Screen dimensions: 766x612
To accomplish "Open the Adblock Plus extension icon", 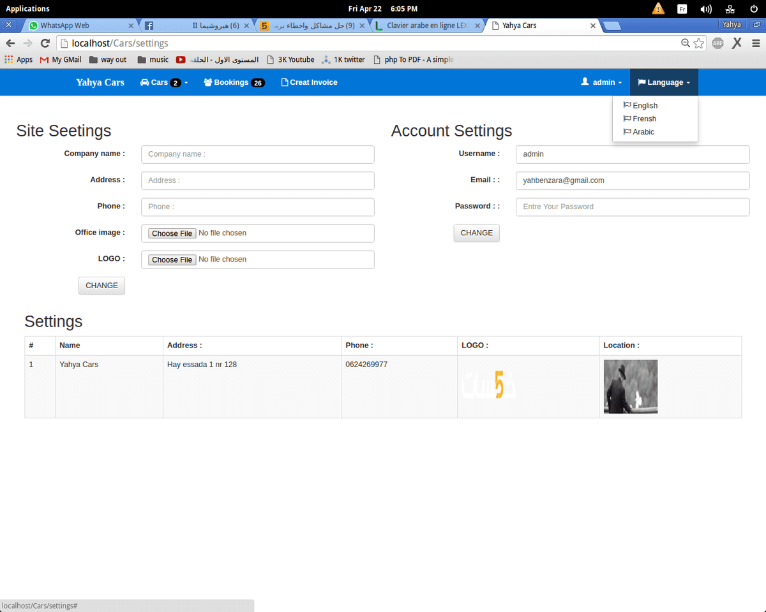I will pos(718,43).
